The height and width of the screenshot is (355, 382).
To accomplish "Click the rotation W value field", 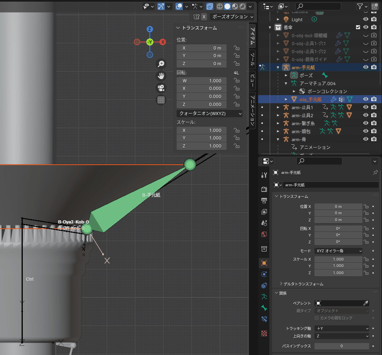I will 201,81.
